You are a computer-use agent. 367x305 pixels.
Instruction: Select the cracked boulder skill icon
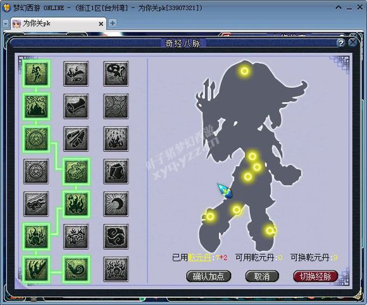click(116, 171)
